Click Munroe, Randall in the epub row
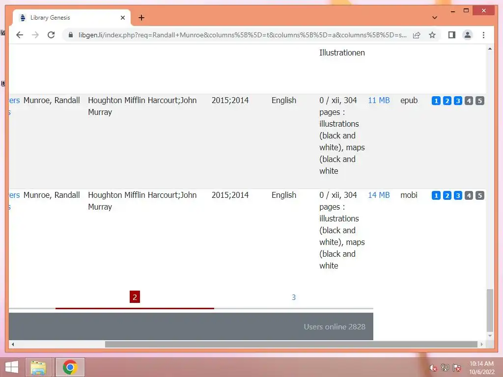503x377 pixels. pos(52,100)
